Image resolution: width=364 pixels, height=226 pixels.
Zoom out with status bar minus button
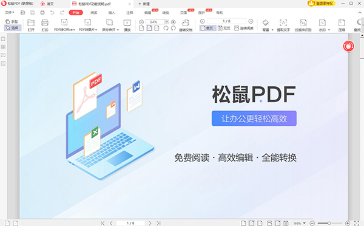[312, 223]
